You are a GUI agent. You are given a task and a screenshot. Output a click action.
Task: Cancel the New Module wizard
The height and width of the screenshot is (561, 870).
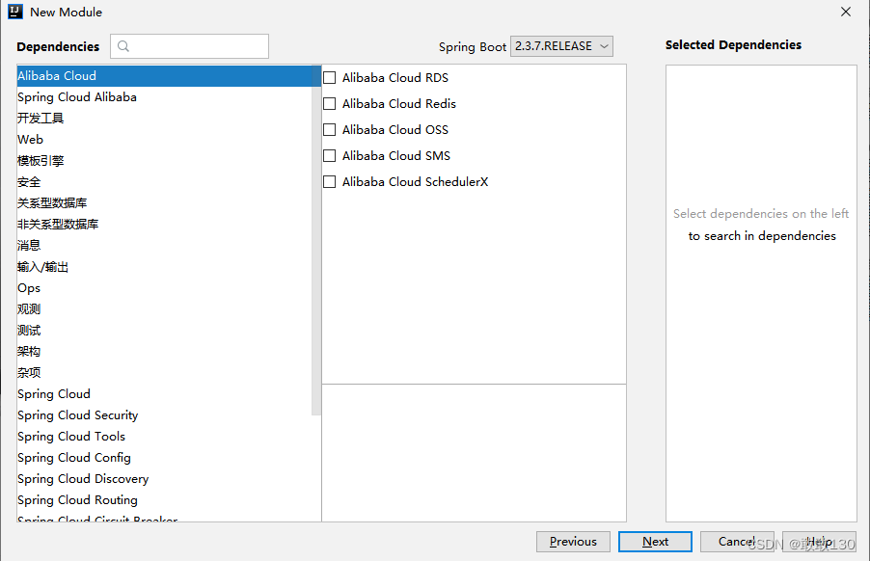[737, 542]
